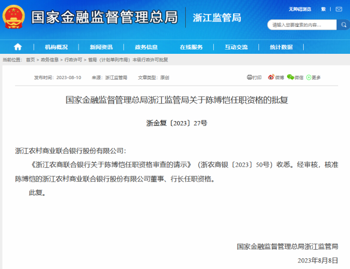Open 统计数据 menu
This screenshot has height=269, width=350.
coord(281,47)
